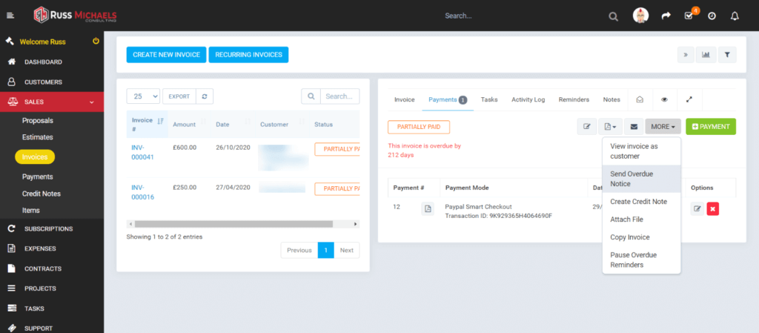Switch to the Tasks tab
Viewport: 759px width, 333px height.
tap(489, 99)
